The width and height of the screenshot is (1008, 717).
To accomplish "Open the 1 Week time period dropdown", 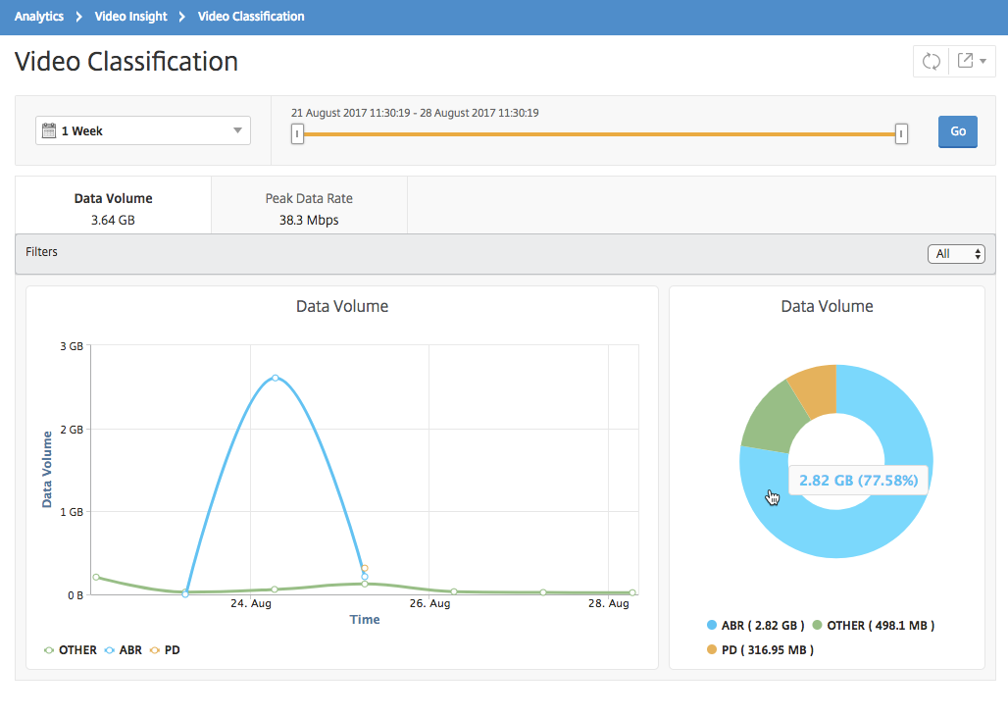I will coord(143,130).
